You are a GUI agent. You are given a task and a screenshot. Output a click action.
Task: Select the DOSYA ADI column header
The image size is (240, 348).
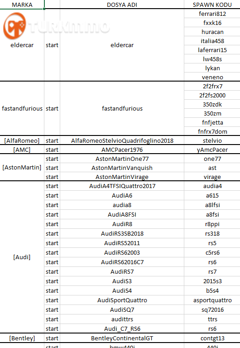pyautogui.click(x=122, y=5)
